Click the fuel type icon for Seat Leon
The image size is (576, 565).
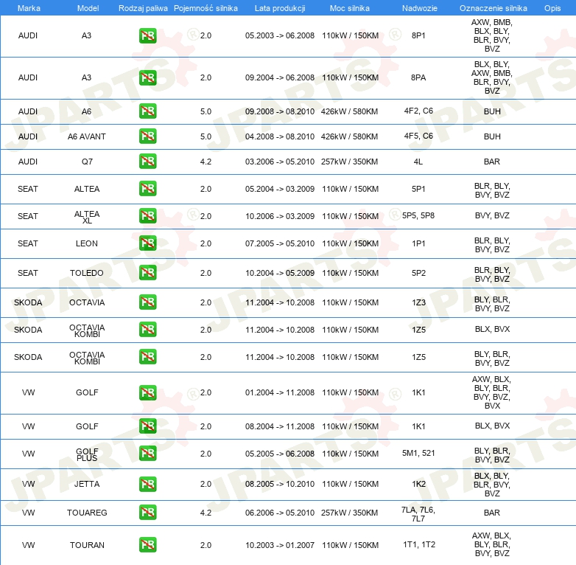(147, 243)
